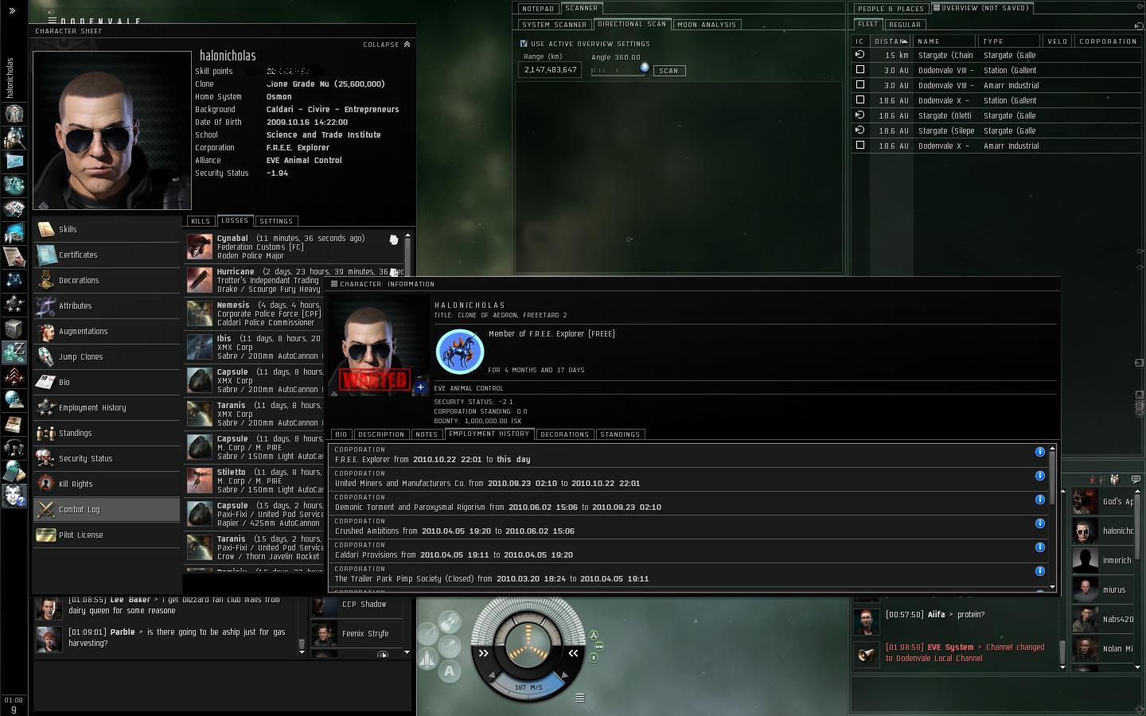Expand the right HUD panel arrows
This screenshot has width=1146, height=716.
pos(573,653)
